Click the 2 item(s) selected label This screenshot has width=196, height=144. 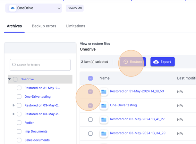click(x=95, y=62)
